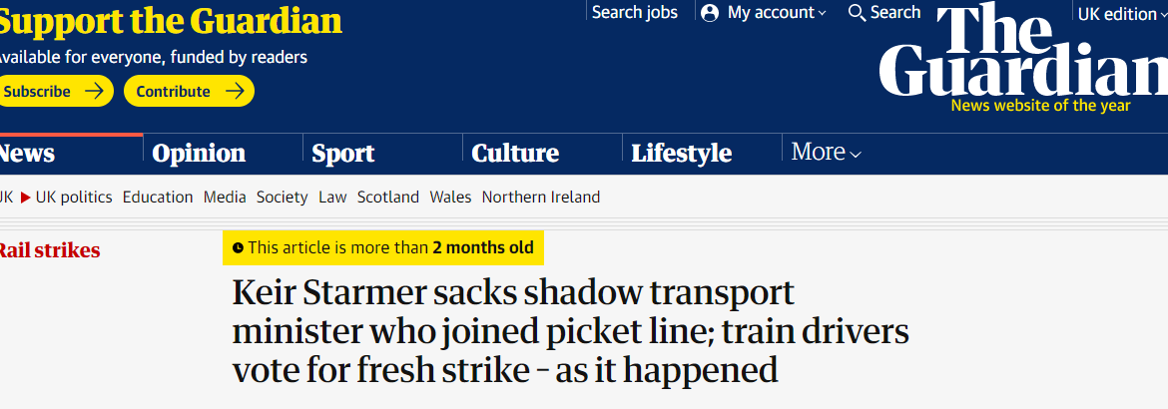Image resolution: width=1168 pixels, height=409 pixels.
Task: Expand the More navigation menu
Action: click(x=826, y=153)
